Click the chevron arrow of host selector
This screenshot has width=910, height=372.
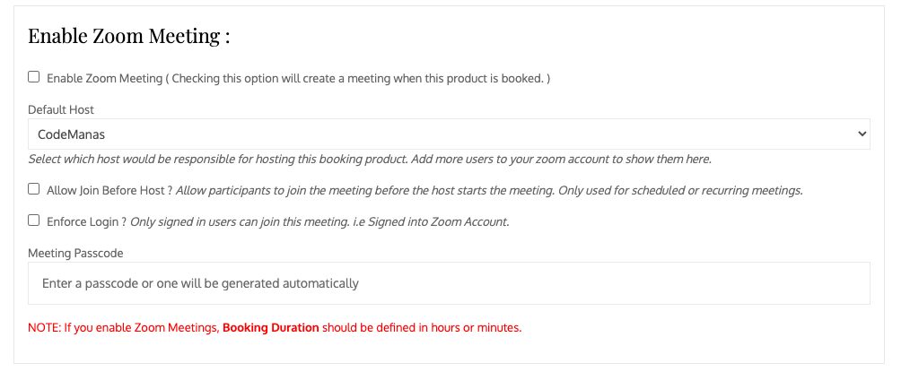pyautogui.click(x=862, y=134)
